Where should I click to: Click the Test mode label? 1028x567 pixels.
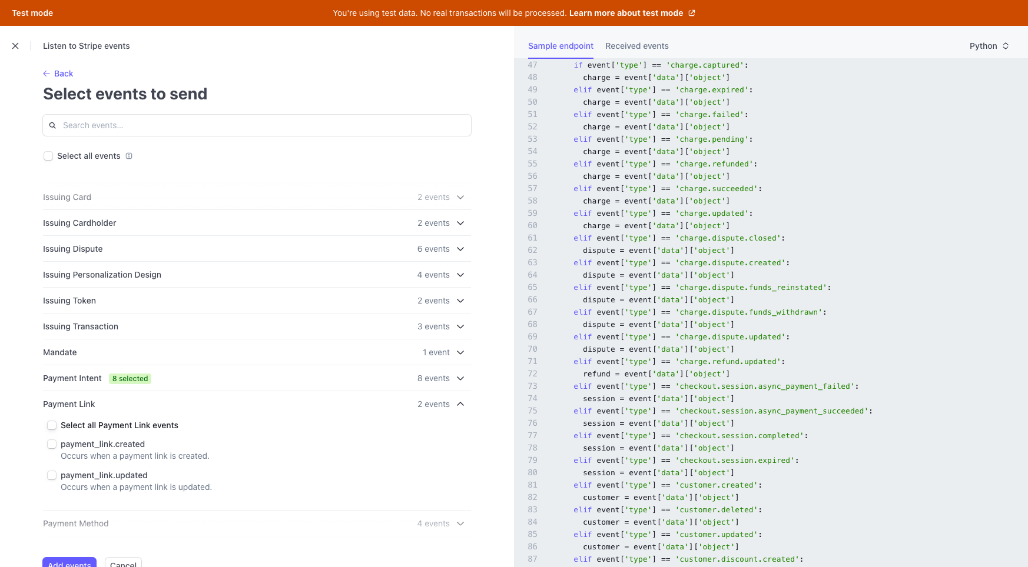[x=32, y=13]
